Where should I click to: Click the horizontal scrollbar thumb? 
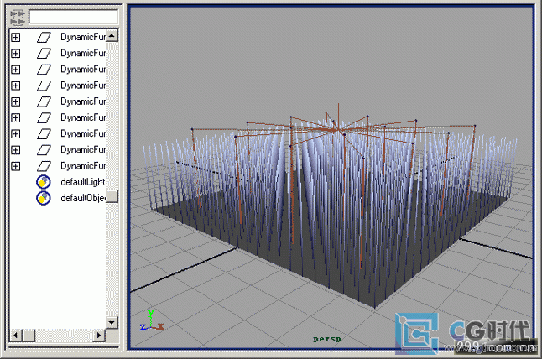click(29, 335)
